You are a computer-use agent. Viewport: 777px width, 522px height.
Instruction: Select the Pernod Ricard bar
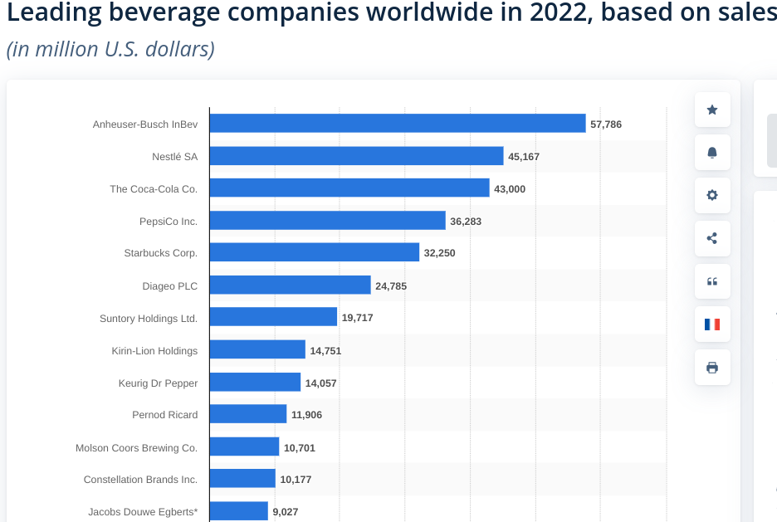pyautogui.click(x=248, y=413)
